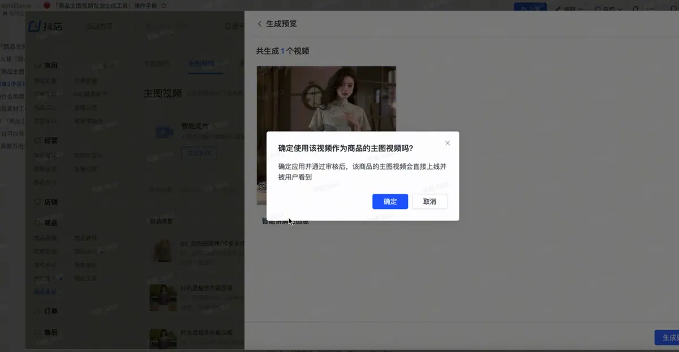Click the dialog body text about 审核
Screen dimensions: 679x352
[x=362, y=172]
